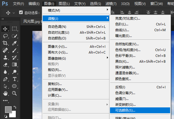Select the Clone Stamp tool

(5, 57)
